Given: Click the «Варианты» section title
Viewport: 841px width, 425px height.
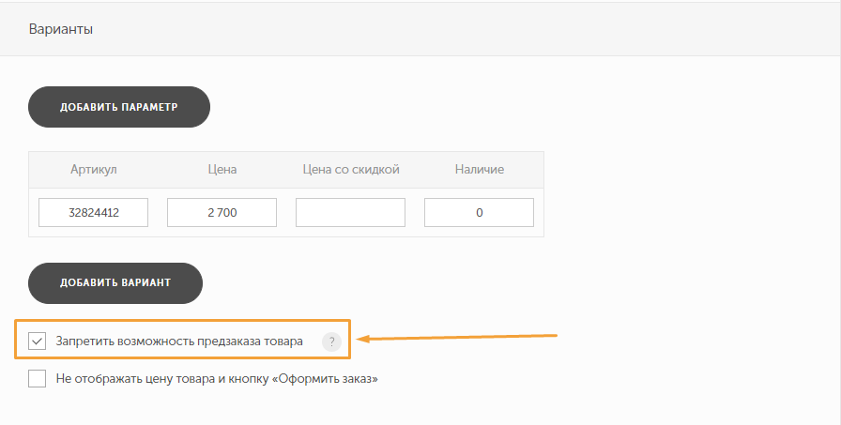Looking at the screenshot, I should click(60, 29).
